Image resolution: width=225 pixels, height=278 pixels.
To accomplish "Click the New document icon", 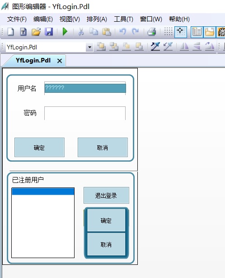I will pos(10,32).
